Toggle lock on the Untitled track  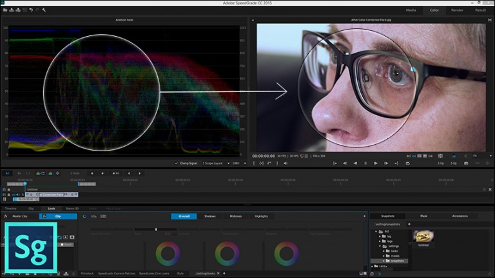(x=8, y=189)
